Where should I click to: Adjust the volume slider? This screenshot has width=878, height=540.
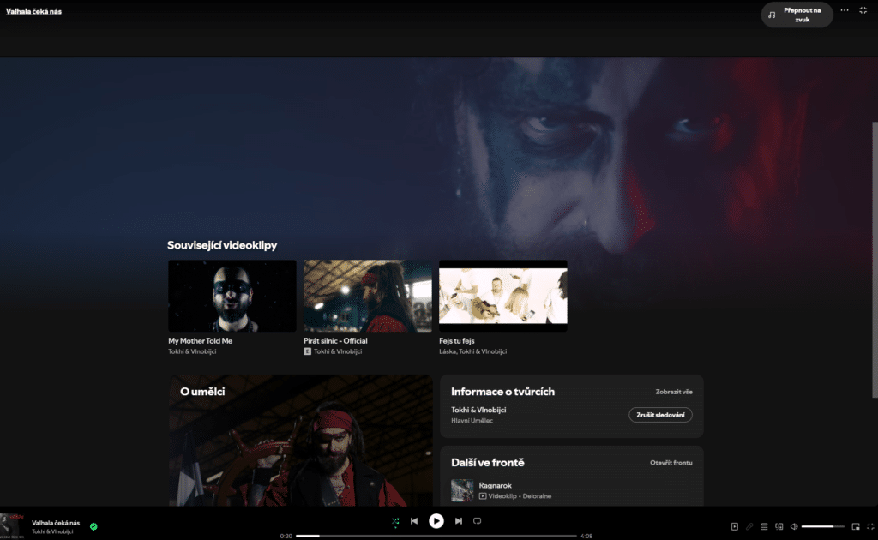pyautogui.click(x=822, y=526)
